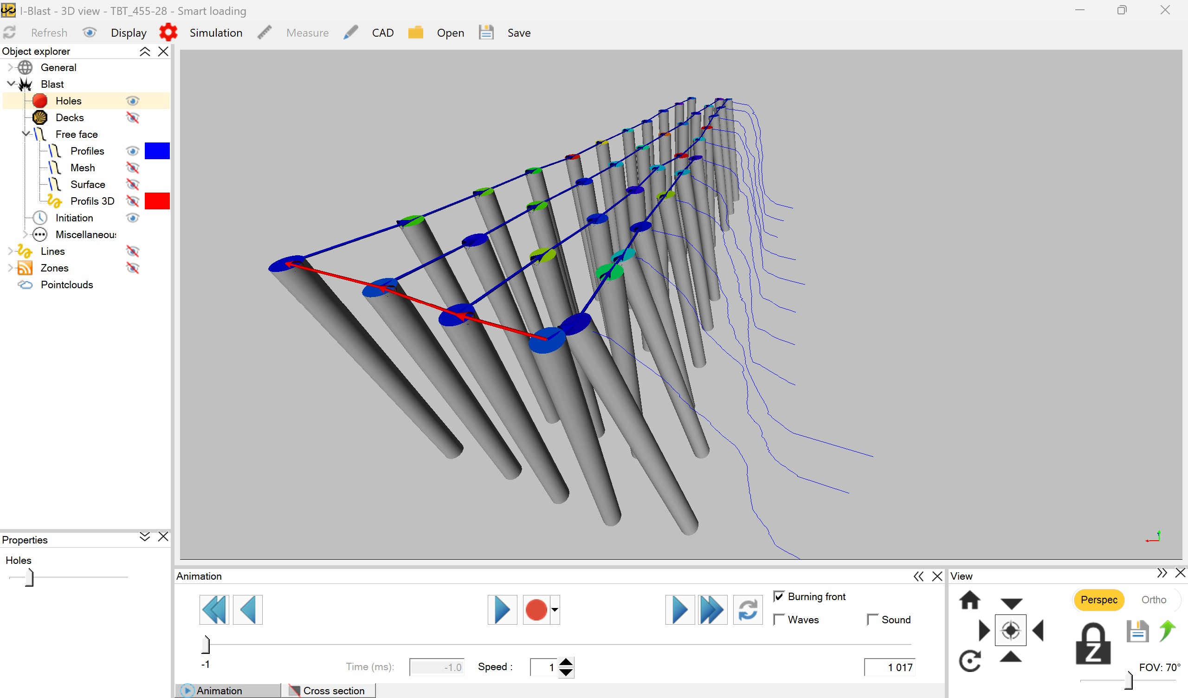
Task: Select the Ortho view button
Action: [1154, 600]
